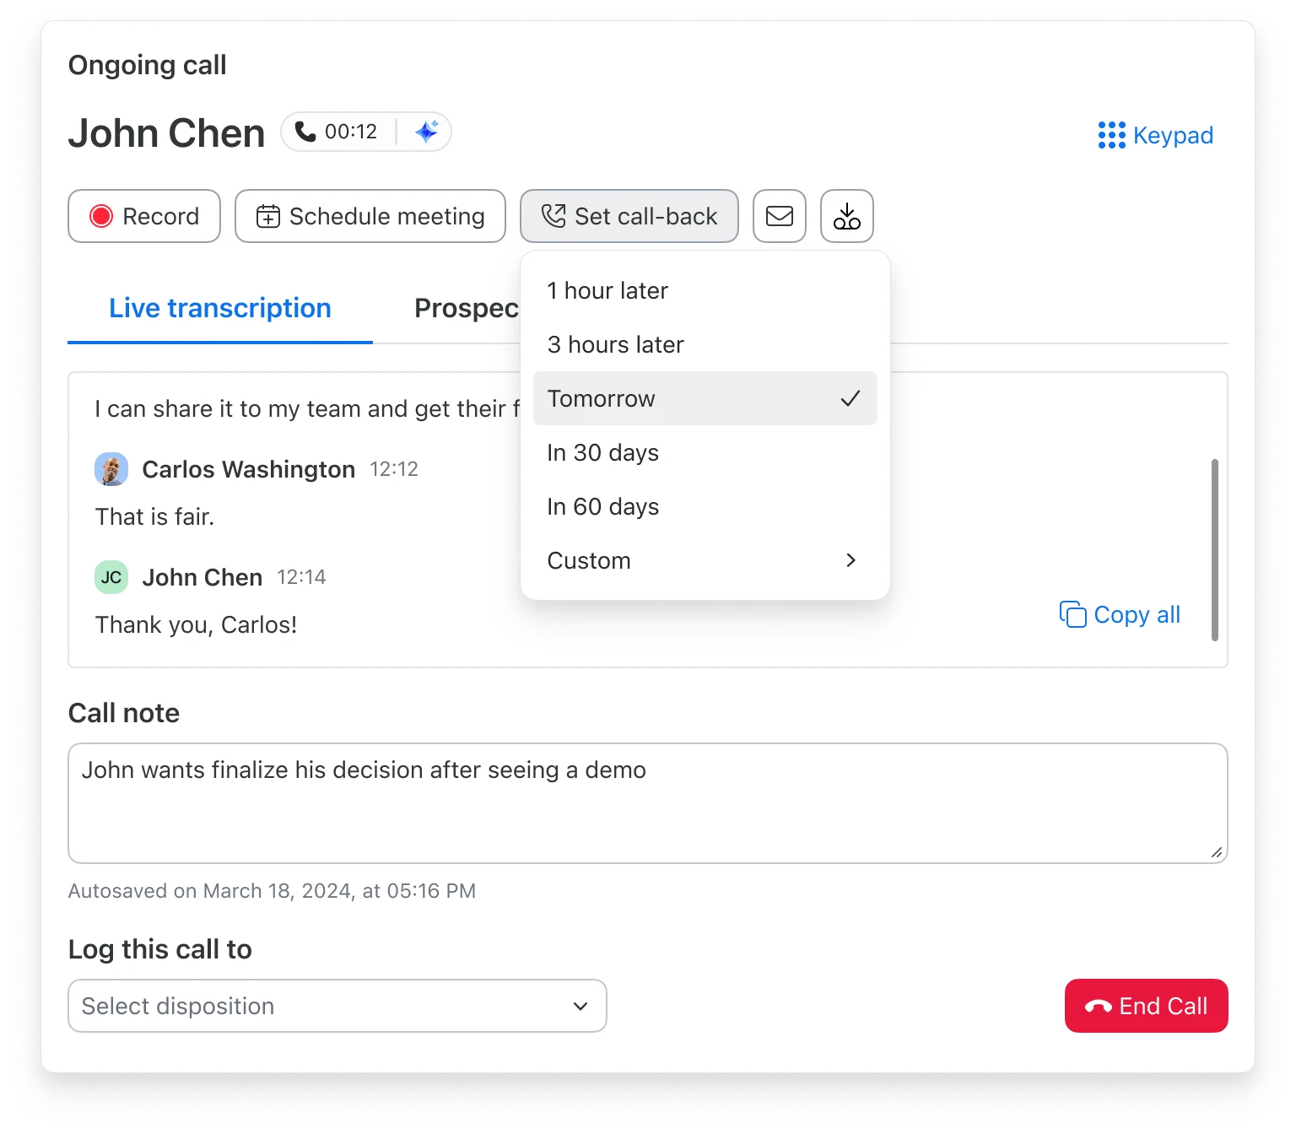Switch to the Live transcription tab
Screen dimensions: 1296x1134
point(219,308)
